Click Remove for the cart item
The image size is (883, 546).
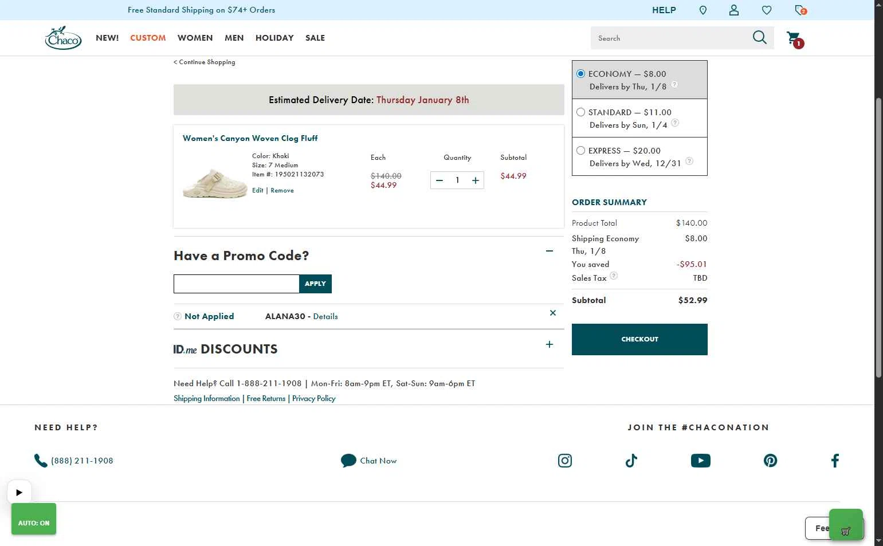pyautogui.click(x=282, y=190)
